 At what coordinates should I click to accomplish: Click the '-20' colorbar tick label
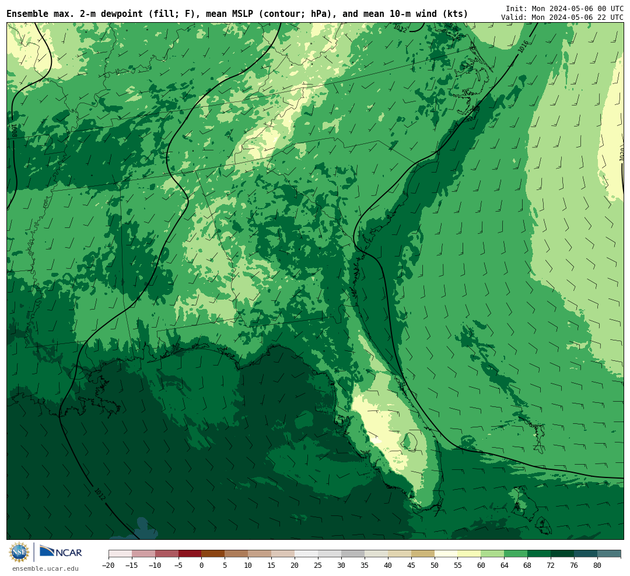click(x=108, y=566)
